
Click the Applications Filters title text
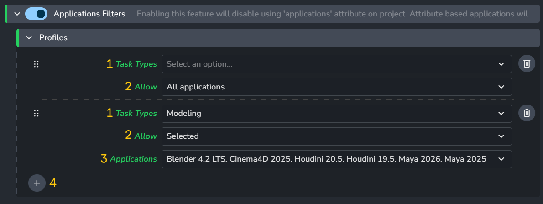click(x=89, y=14)
